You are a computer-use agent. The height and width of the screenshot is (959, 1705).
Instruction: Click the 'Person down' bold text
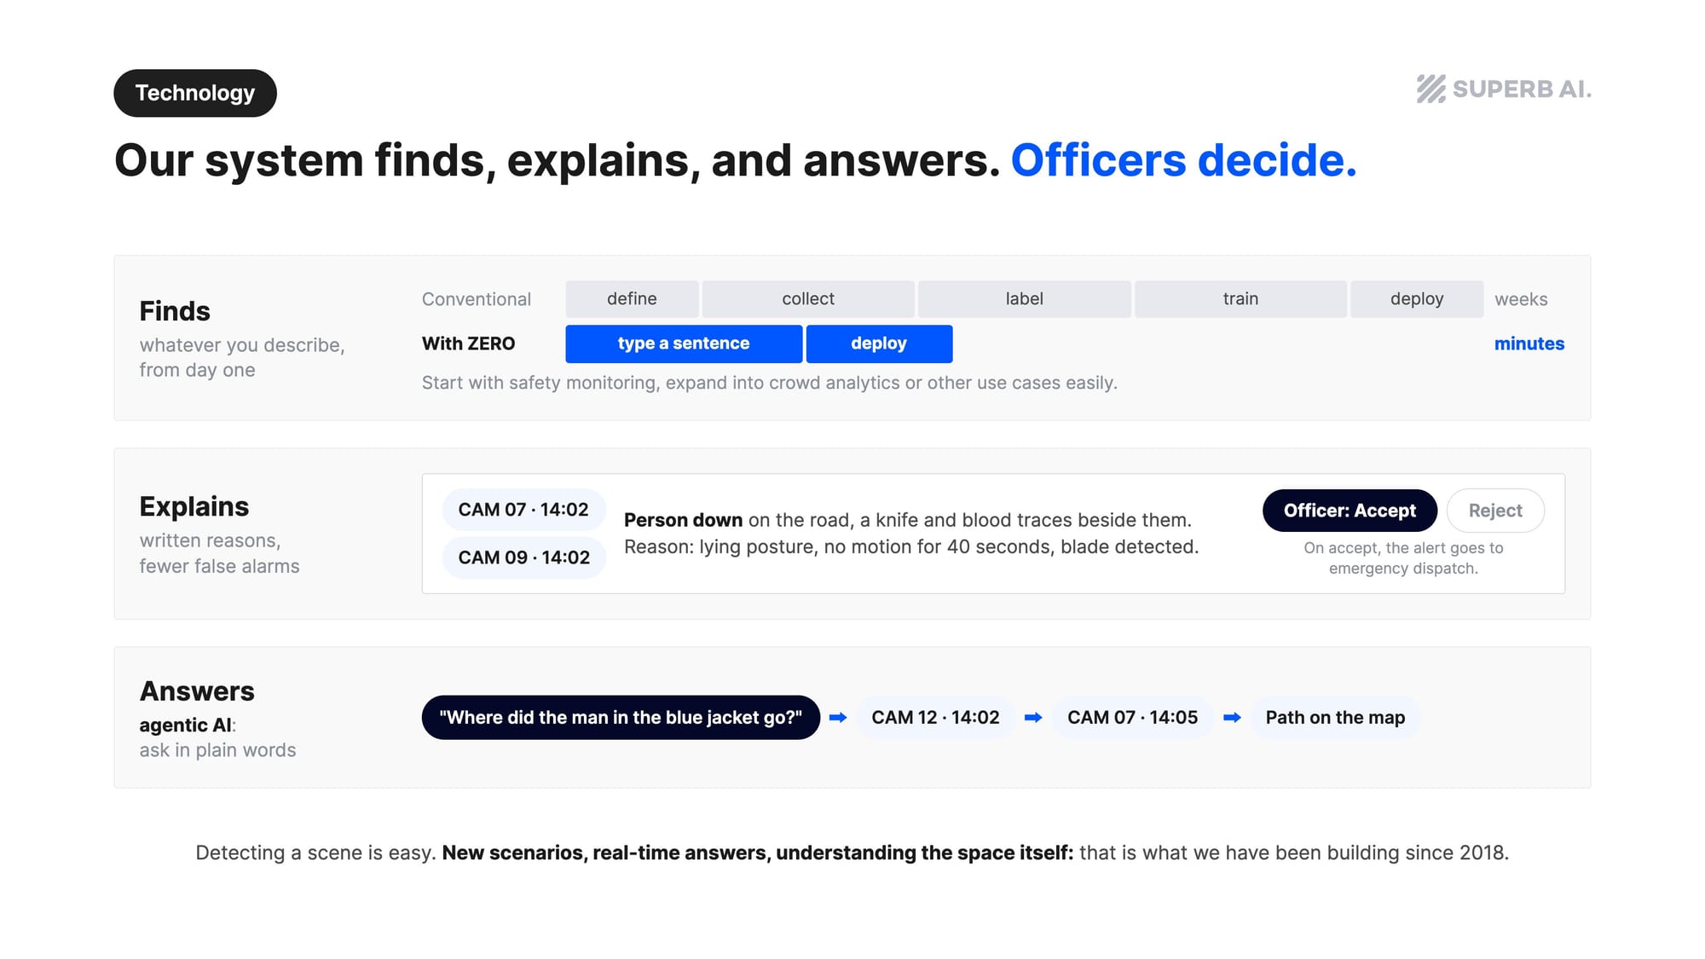(683, 520)
